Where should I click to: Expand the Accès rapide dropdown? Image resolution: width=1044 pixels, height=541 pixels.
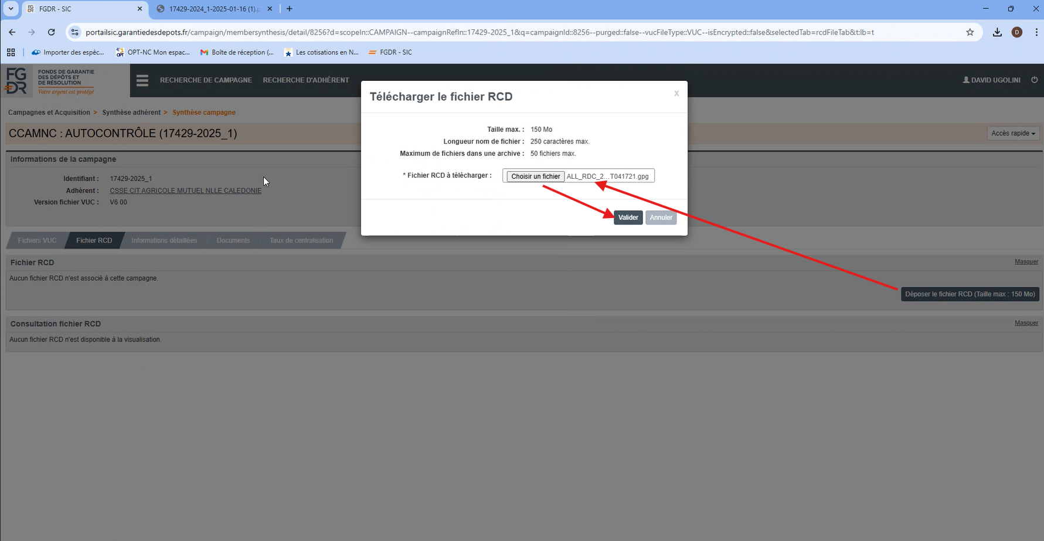(1012, 133)
